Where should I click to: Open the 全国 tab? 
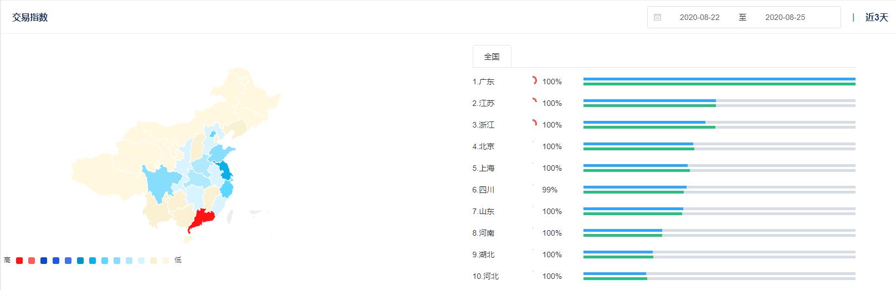click(491, 57)
